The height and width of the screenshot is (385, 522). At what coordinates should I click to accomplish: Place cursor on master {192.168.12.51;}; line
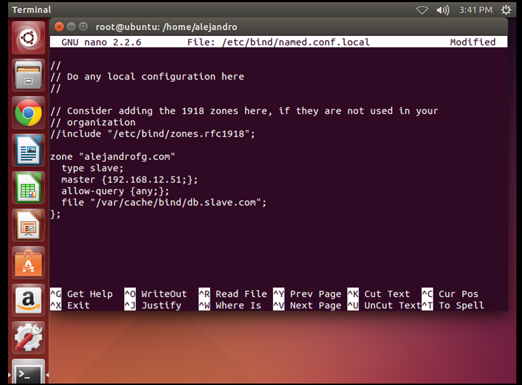[129, 180]
